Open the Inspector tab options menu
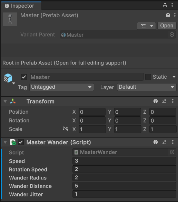The image size is (178, 202). [x=172, y=5]
